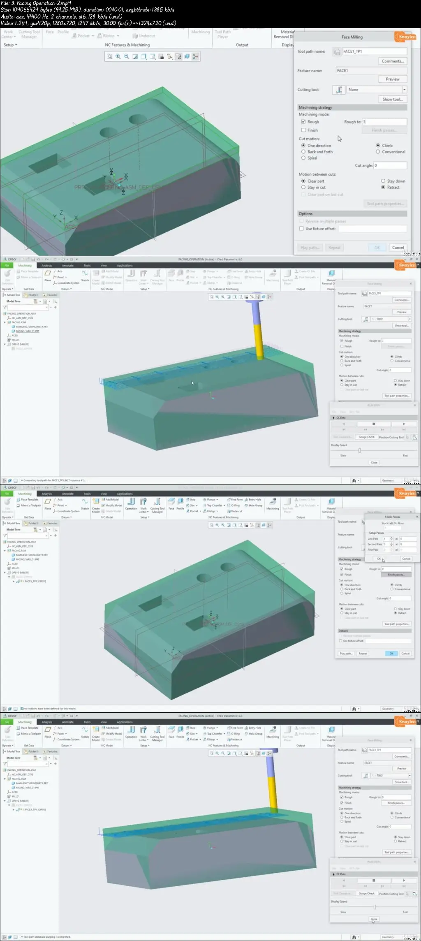Expand the Setup group dropdown in the top frame
Screen dimensions: 421x941
pos(10,45)
